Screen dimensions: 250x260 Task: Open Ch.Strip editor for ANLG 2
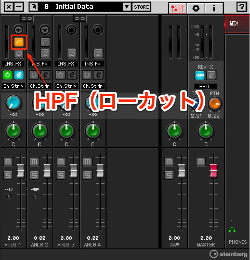point(45,75)
